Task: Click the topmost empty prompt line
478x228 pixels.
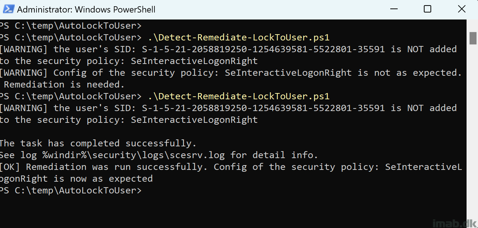Action: pyautogui.click(x=70, y=26)
